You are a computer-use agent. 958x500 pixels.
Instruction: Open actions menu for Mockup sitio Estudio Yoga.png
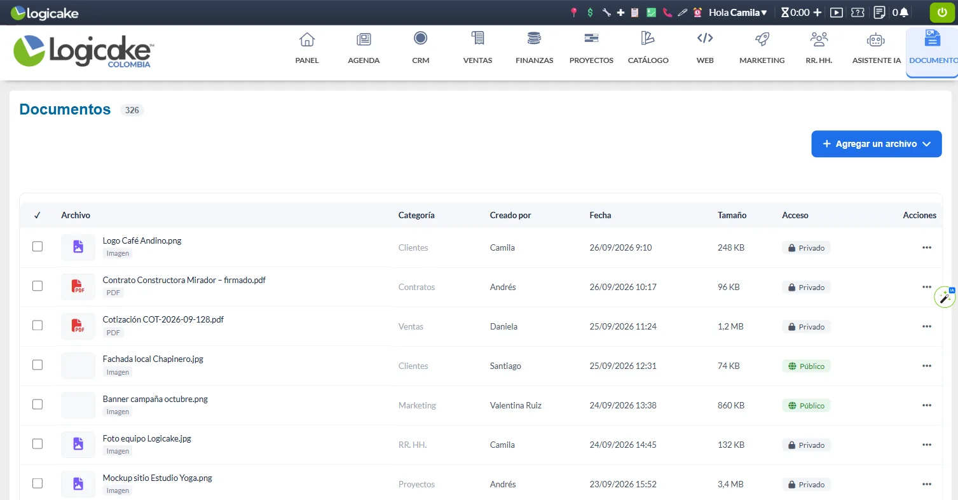[927, 484]
